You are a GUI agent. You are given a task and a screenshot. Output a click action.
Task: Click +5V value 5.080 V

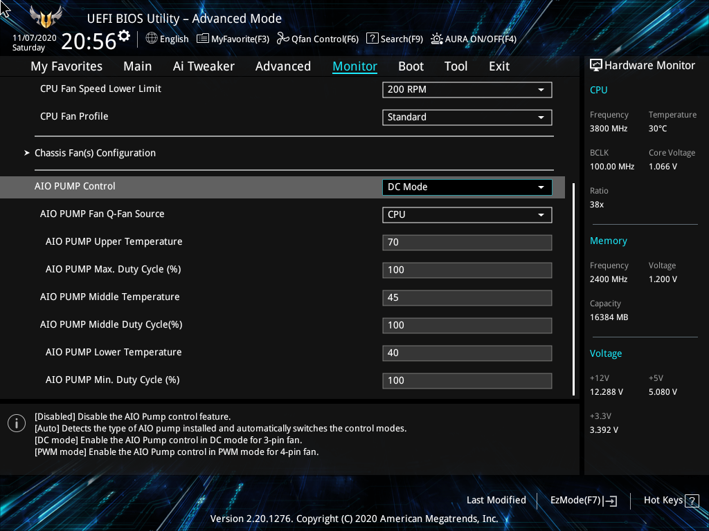pos(663,392)
